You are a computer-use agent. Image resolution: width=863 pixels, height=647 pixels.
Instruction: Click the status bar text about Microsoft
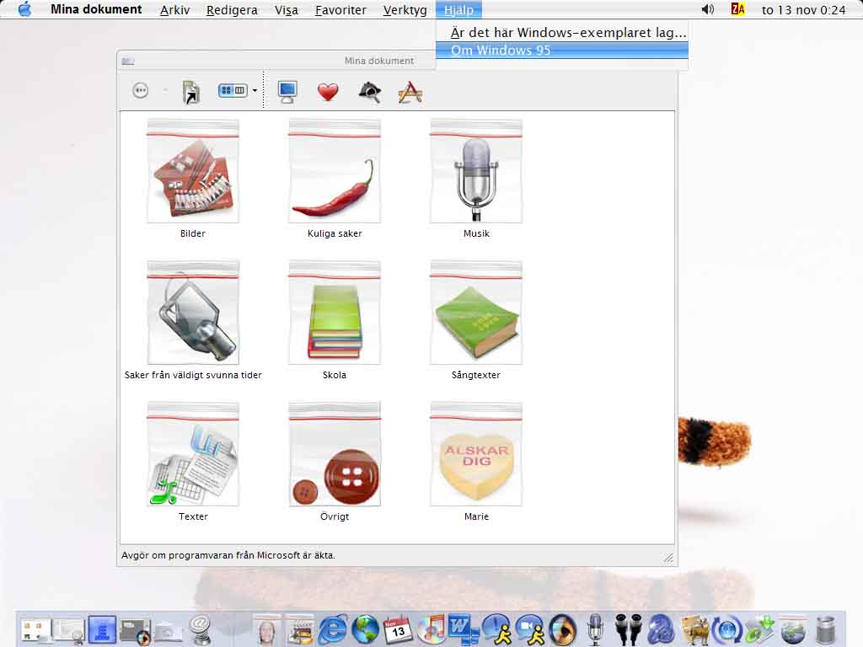tap(228, 555)
